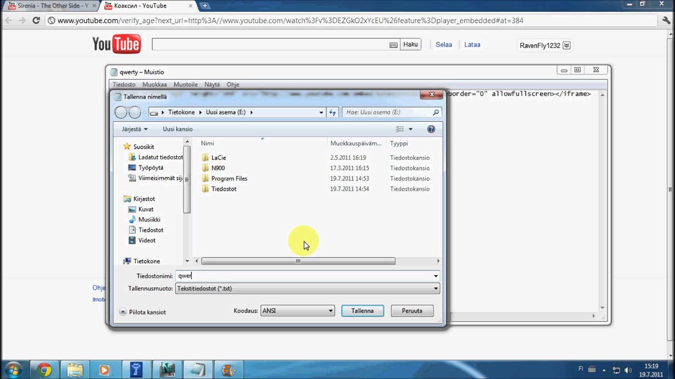Click the search magnifier in Hae field
Viewport: 675px width, 379px height.
pyautogui.click(x=436, y=112)
